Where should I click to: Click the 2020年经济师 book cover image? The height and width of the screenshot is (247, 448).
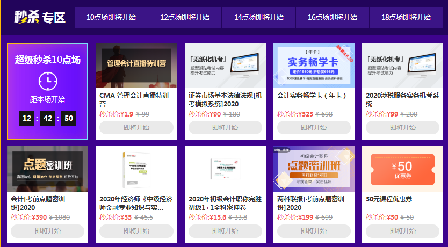click(x=136, y=168)
